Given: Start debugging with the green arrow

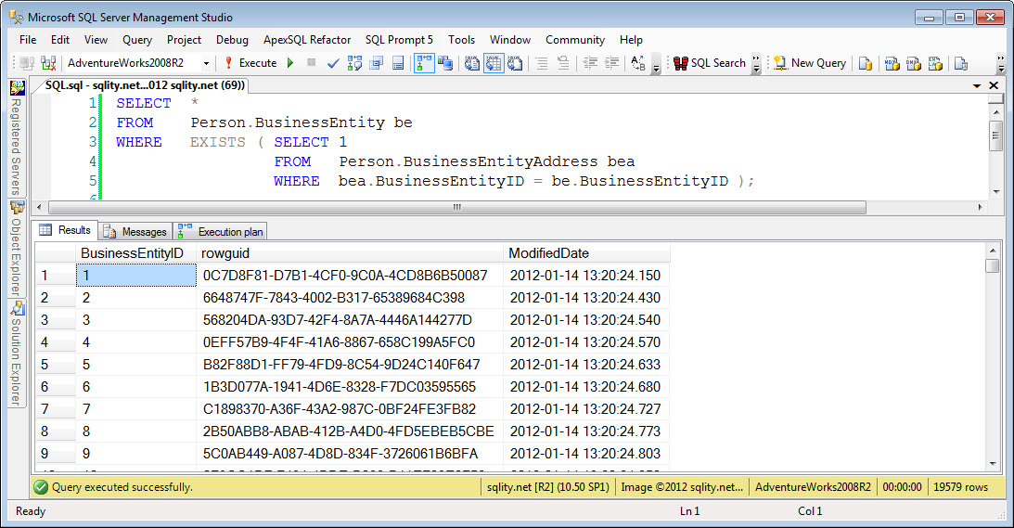Looking at the screenshot, I should (290, 63).
